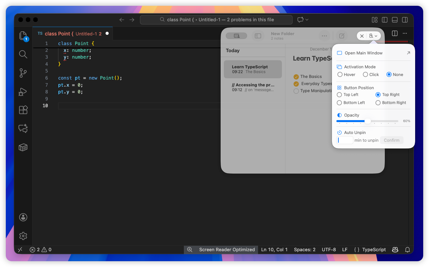Open the Search view in the sidebar
Image resolution: width=429 pixels, height=267 pixels.
click(23, 54)
